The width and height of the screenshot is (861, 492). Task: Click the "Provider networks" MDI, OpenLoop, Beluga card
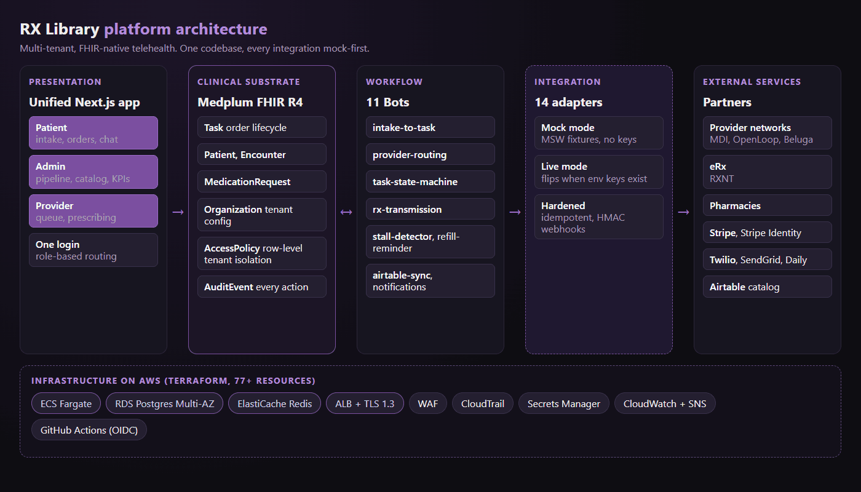coord(768,133)
